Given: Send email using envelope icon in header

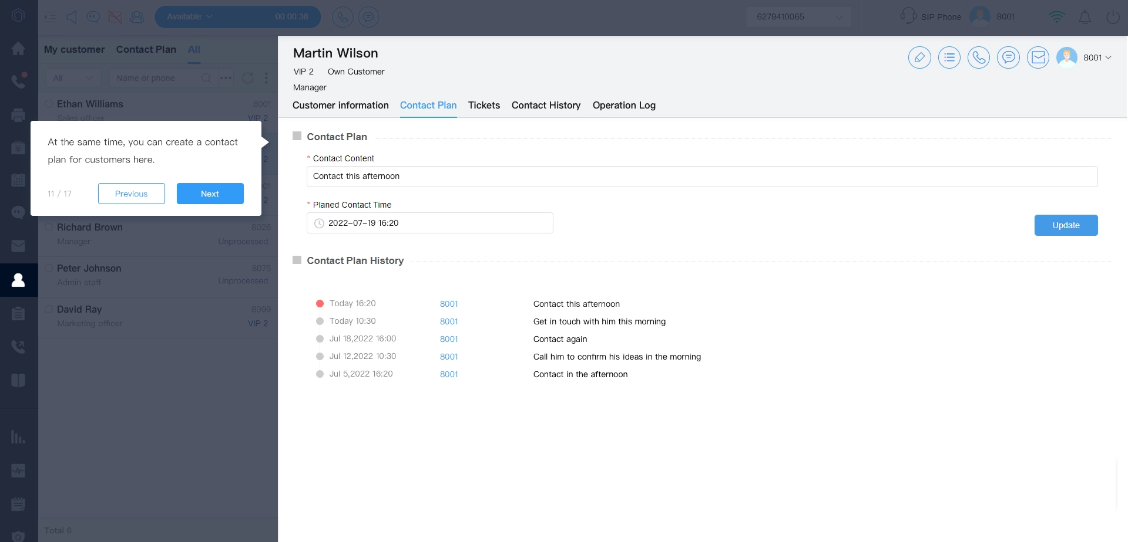Looking at the screenshot, I should (x=1038, y=57).
